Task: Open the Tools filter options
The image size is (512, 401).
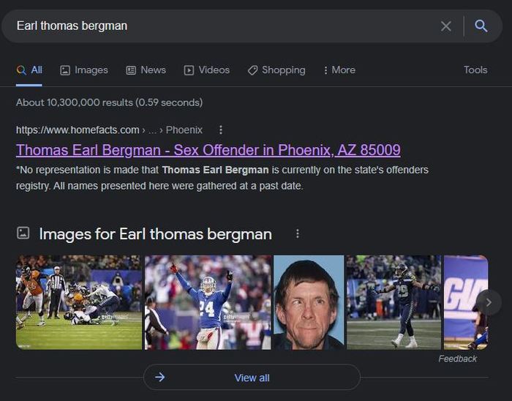Action: 475,70
